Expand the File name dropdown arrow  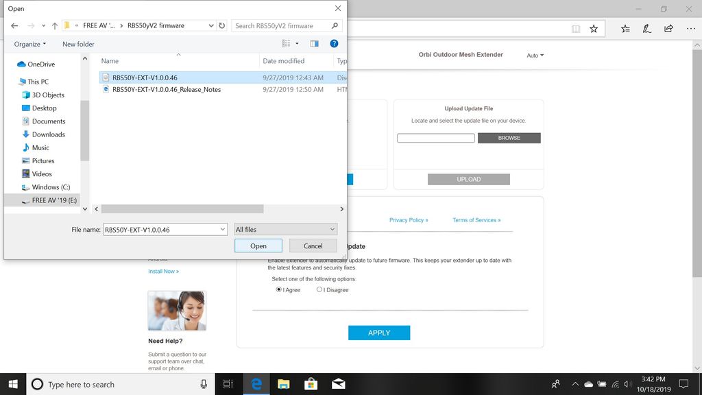(223, 230)
